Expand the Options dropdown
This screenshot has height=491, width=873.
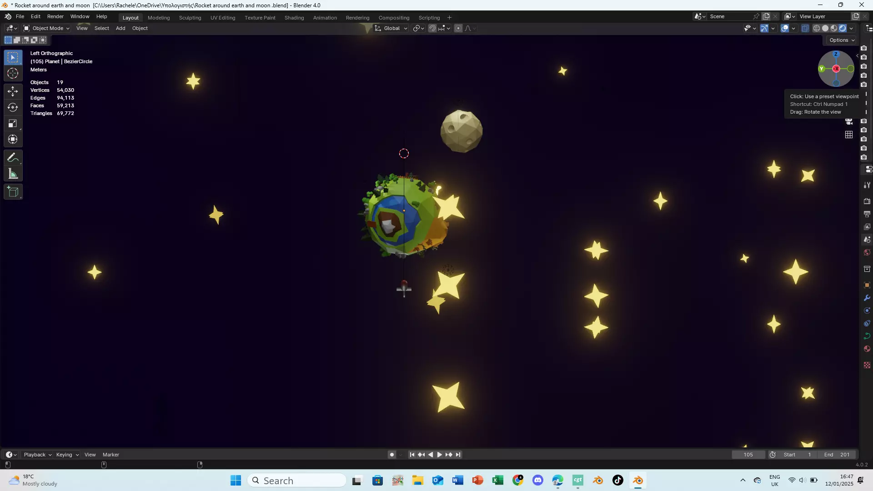coord(842,40)
